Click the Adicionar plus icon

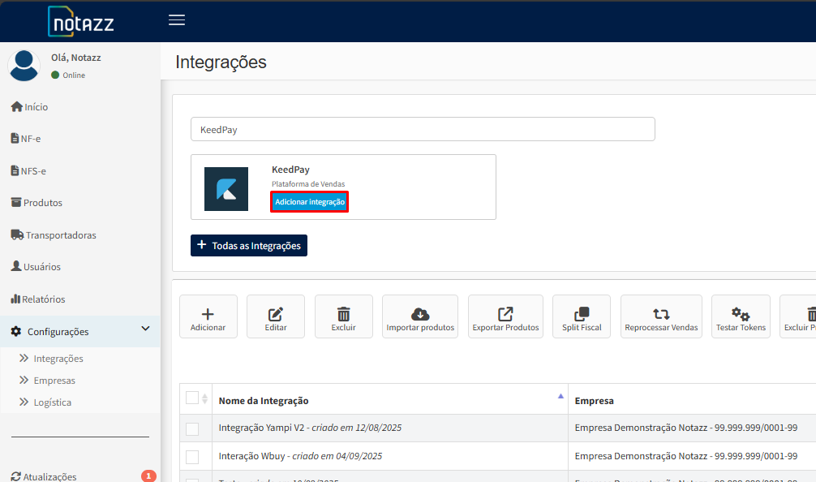(208, 315)
